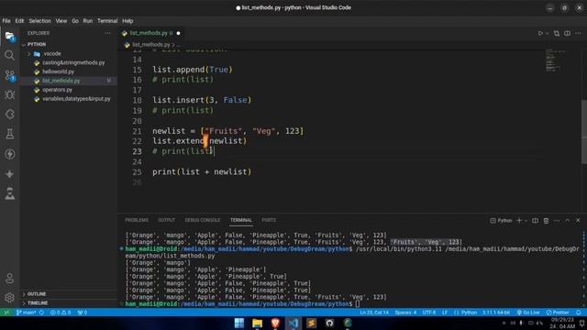Switch to the Problems tab
This screenshot has width=587, height=330.
pos(137,220)
